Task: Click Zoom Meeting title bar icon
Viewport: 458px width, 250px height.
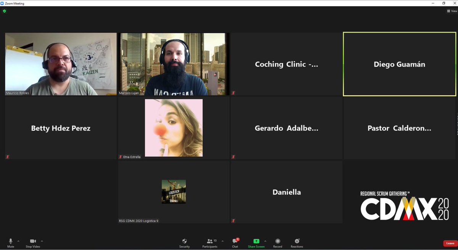Action: click(x=3, y=3)
